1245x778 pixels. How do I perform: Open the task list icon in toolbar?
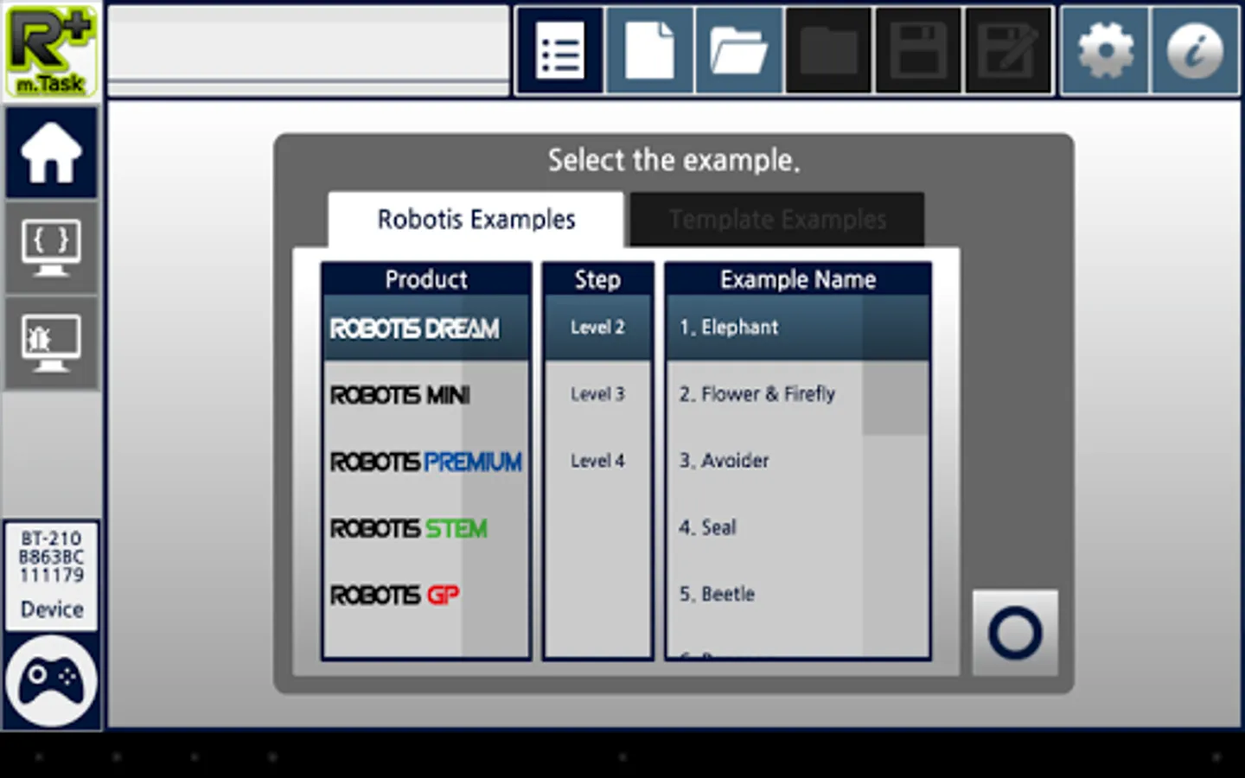pos(560,50)
